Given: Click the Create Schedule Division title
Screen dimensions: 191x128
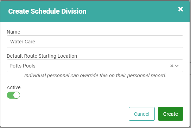Looking at the screenshot, I should [47, 11].
